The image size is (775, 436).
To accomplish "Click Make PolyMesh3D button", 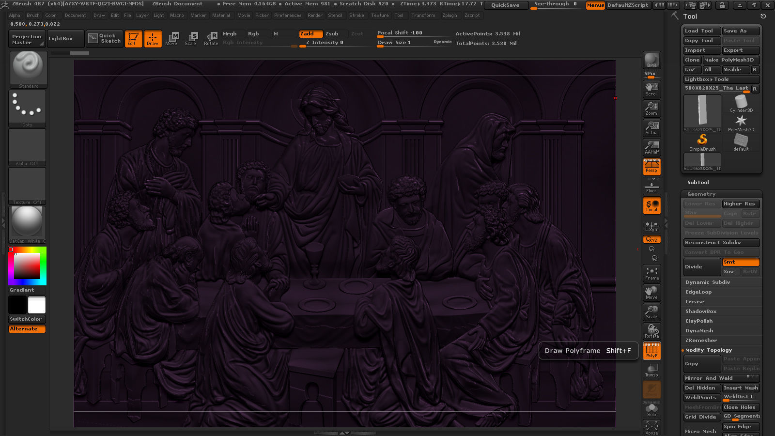I will coord(731,60).
